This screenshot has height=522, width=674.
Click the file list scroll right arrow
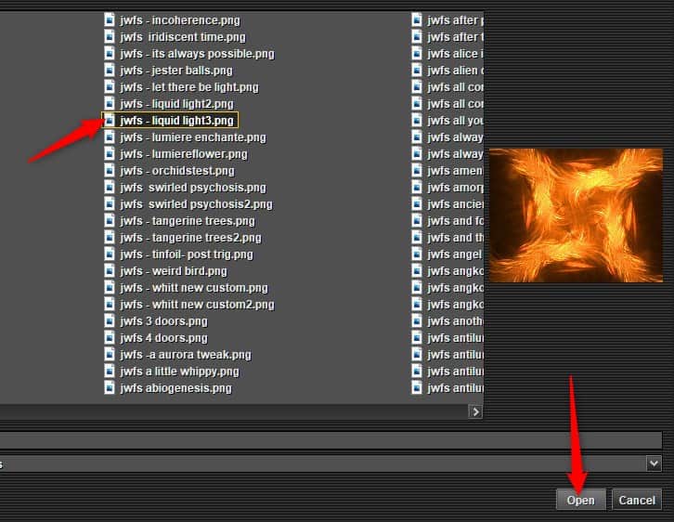[x=475, y=411]
